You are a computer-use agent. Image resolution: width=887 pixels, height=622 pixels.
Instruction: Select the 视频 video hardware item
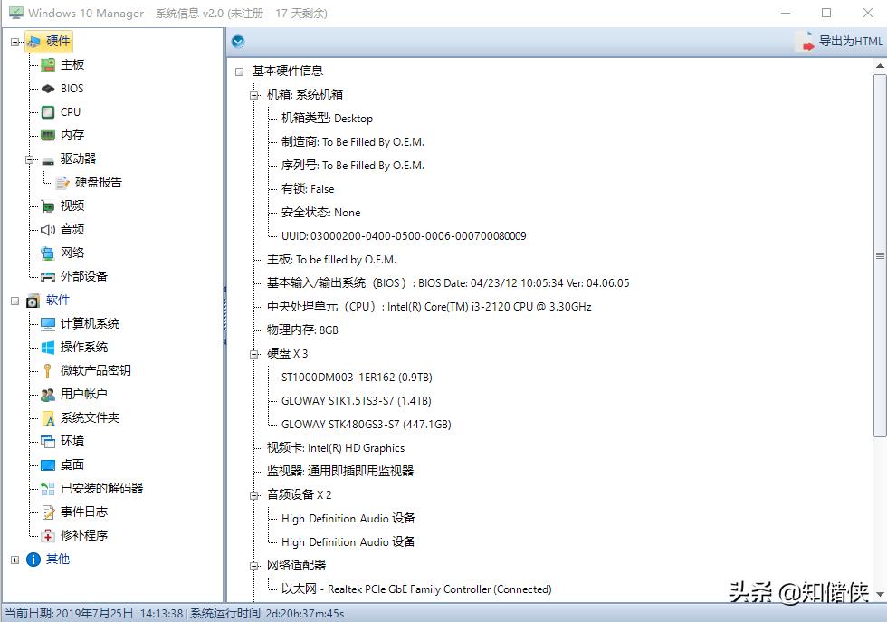point(70,206)
